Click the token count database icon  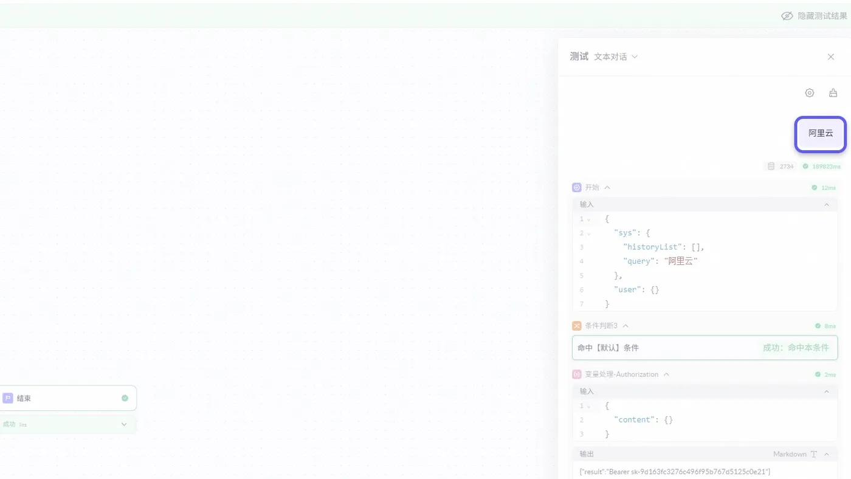771,166
